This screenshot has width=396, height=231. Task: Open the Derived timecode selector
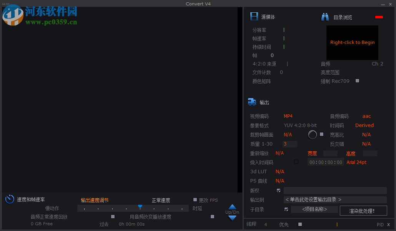pos(364,125)
